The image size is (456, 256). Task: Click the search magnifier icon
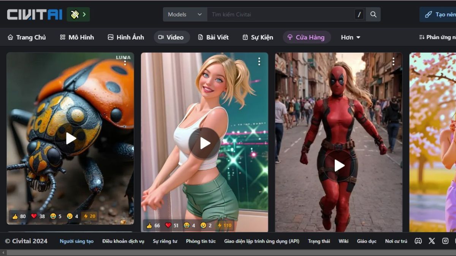pyautogui.click(x=373, y=14)
